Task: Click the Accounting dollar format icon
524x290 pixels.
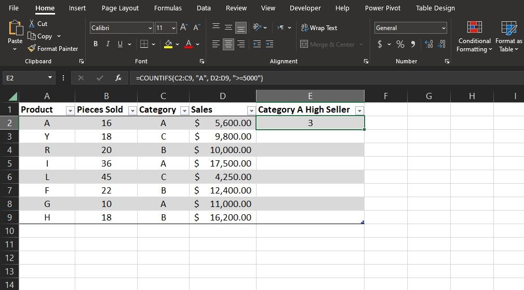Action: tap(380, 45)
